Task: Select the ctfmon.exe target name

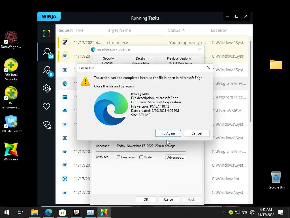Action: point(118,43)
